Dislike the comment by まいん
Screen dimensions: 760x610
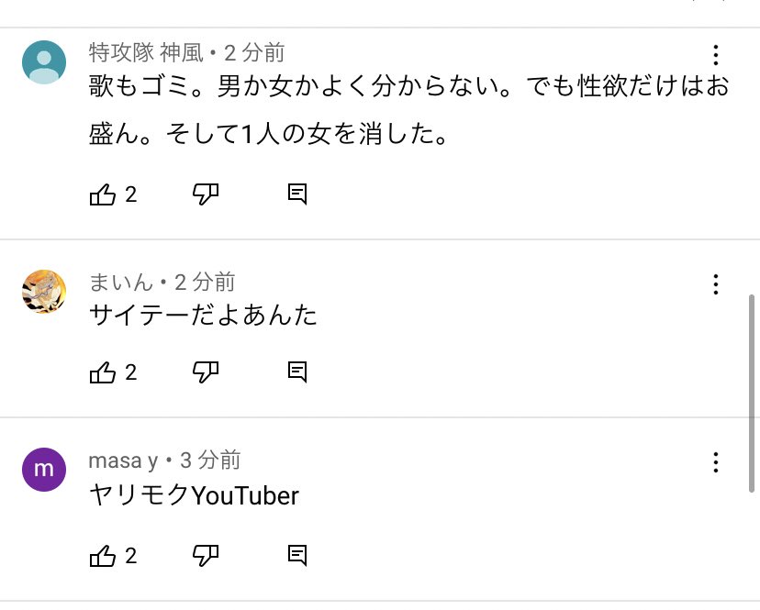(x=206, y=372)
